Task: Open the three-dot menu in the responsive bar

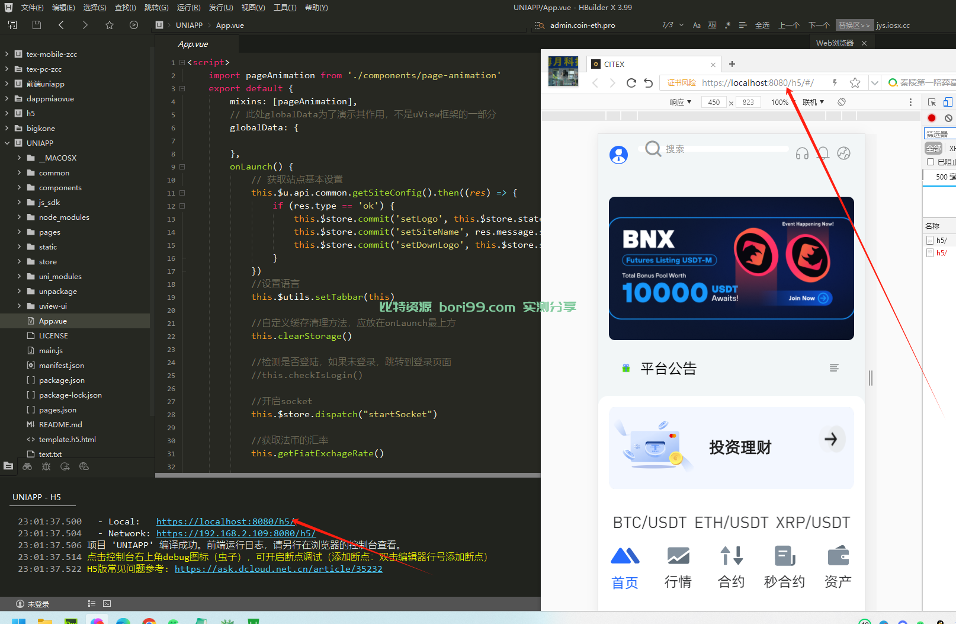Action: click(910, 102)
